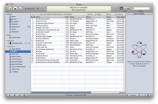The width and height of the screenshot is (158, 104).
Task: Toggle checkbox for Wine Pon It
Action: 37,34
